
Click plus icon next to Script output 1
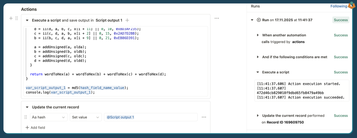click(127, 20)
